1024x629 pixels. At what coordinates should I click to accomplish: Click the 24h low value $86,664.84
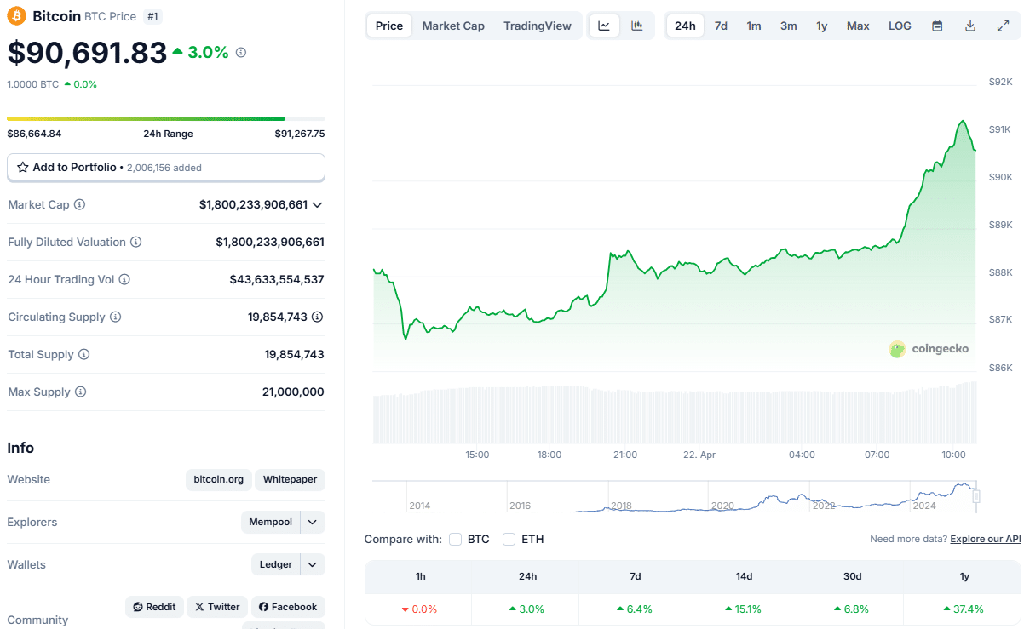(x=34, y=134)
